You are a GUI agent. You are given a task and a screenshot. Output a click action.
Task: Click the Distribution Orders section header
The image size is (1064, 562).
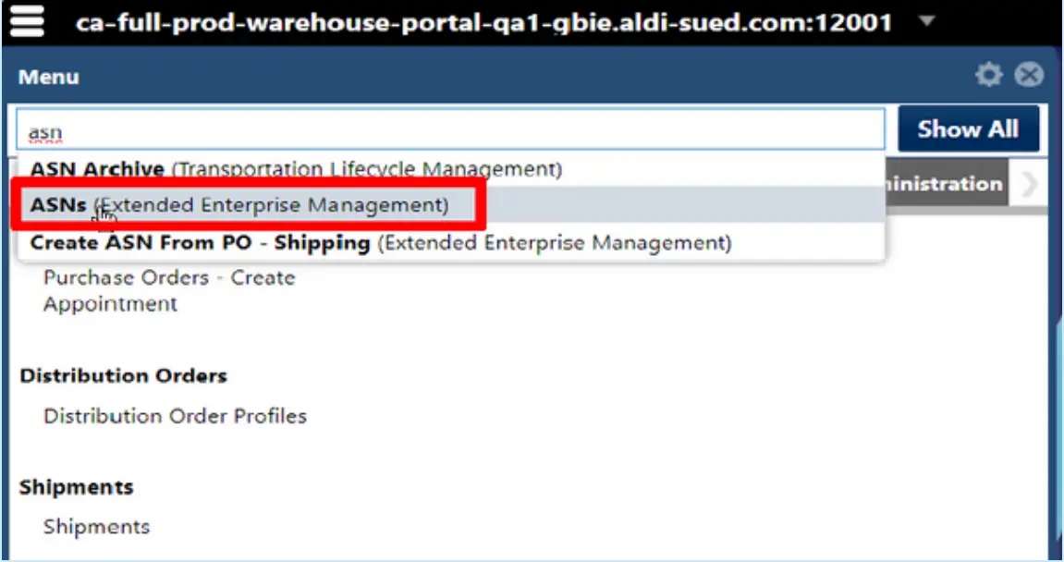[x=123, y=375]
